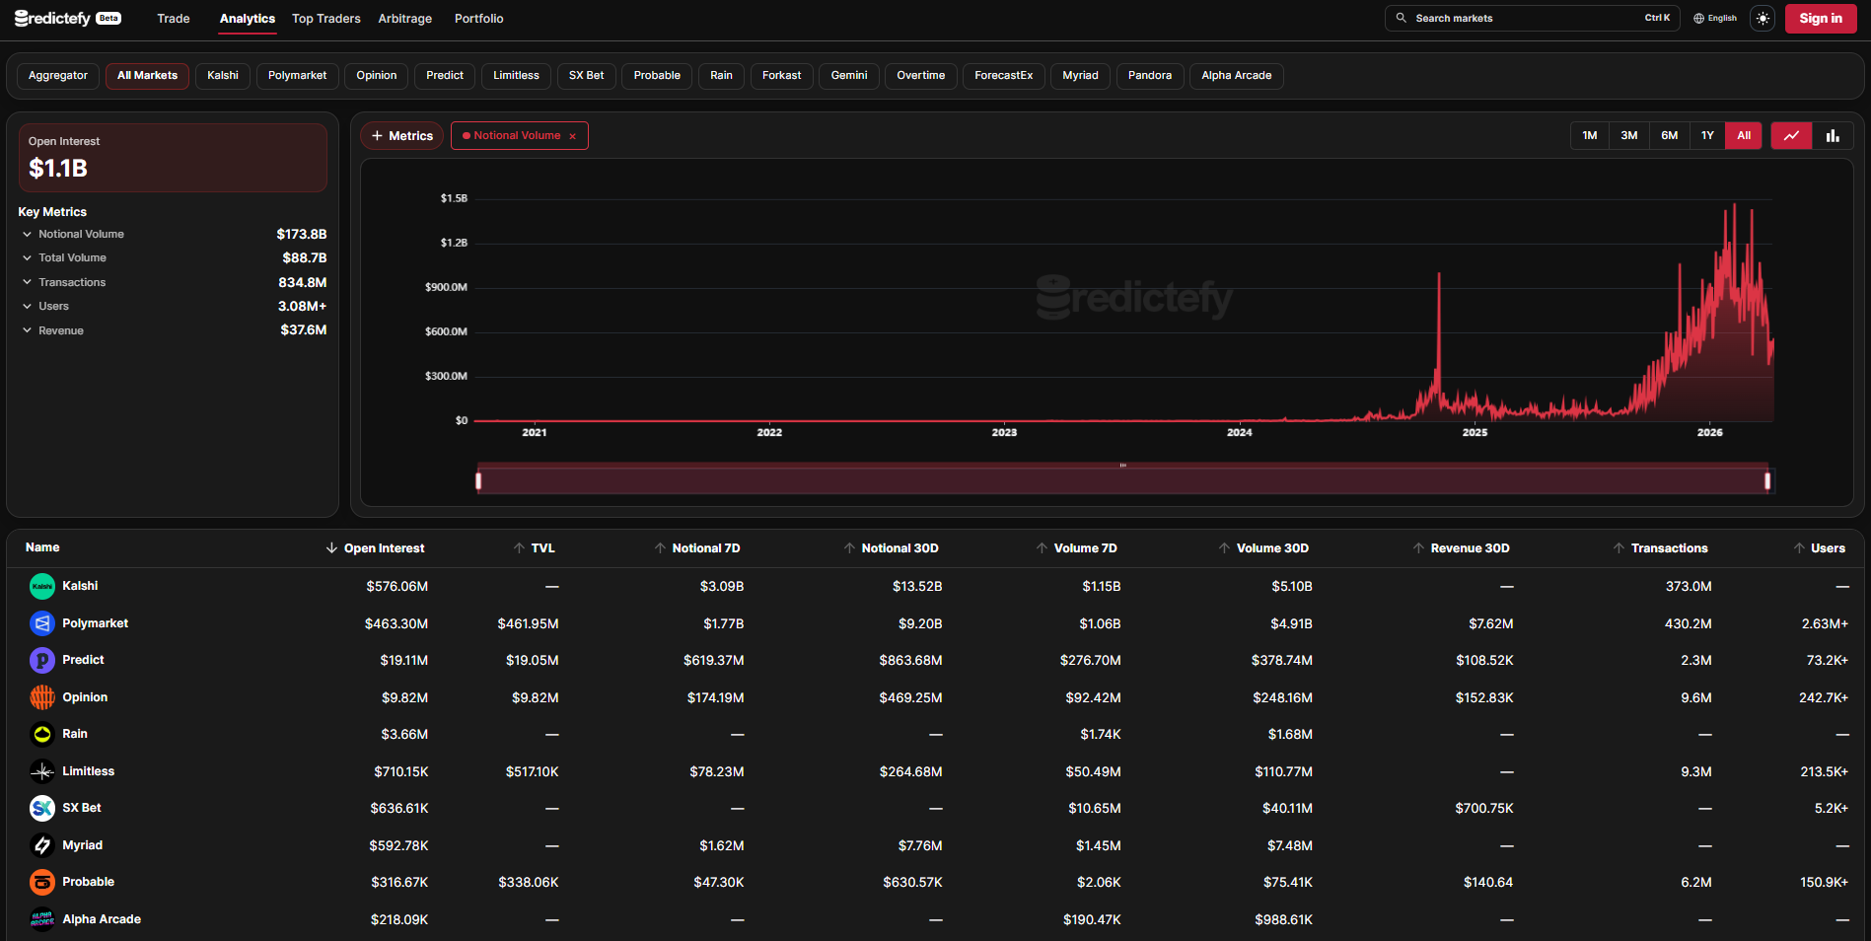Viewport: 1871px width, 941px height.
Task: Select the 1M time range
Action: (x=1590, y=136)
